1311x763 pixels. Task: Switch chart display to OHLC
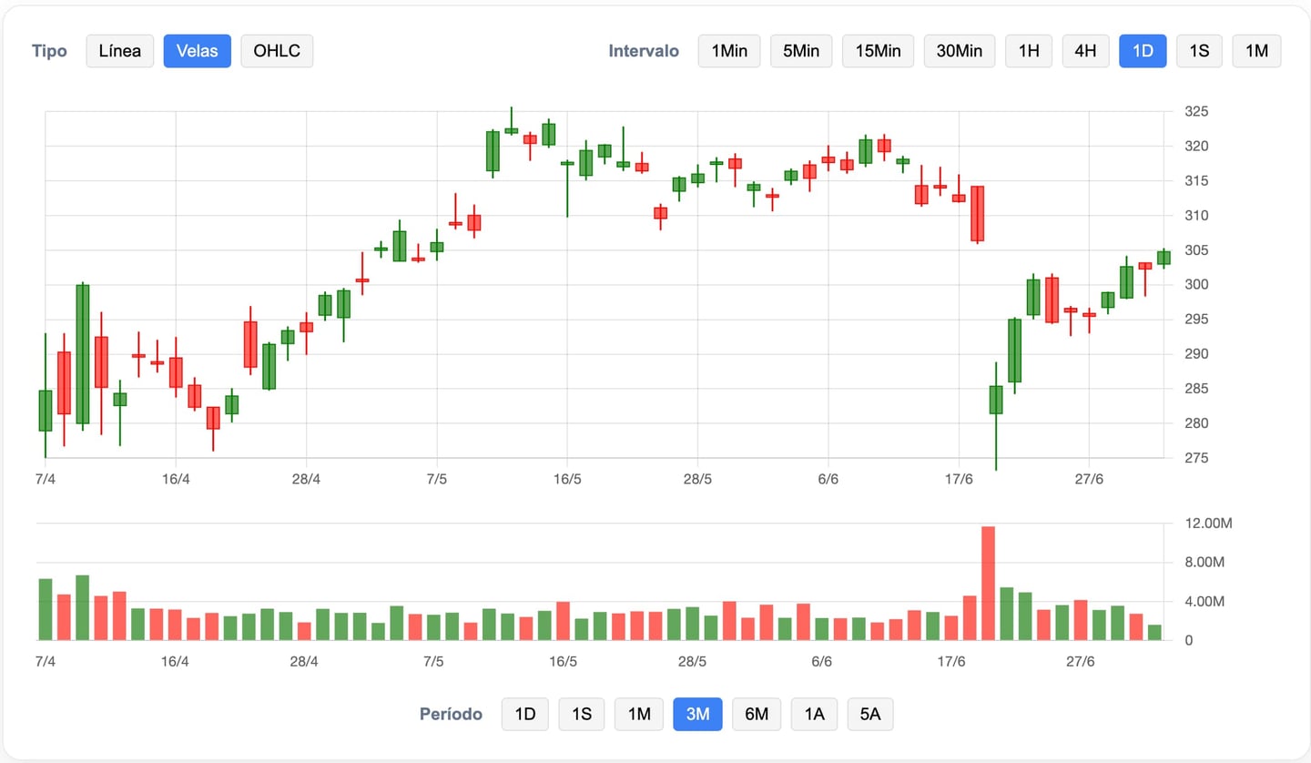pyautogui.click(x=277, y=51)
